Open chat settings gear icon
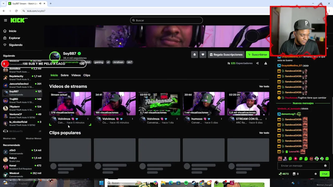This screenshot has width=333, height=187. [316, 174]
